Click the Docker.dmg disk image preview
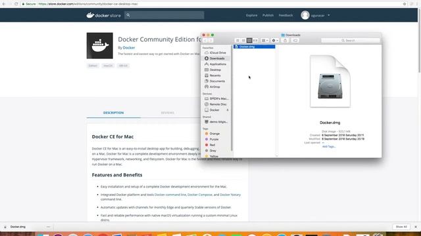The height and width of the screenshot is (236, 421). click(330, 81)
